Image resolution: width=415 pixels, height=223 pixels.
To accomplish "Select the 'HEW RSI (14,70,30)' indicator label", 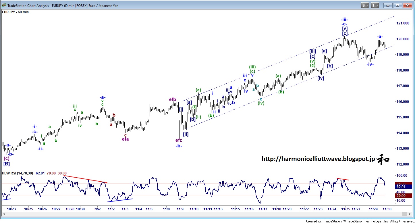I will [18, 173].
